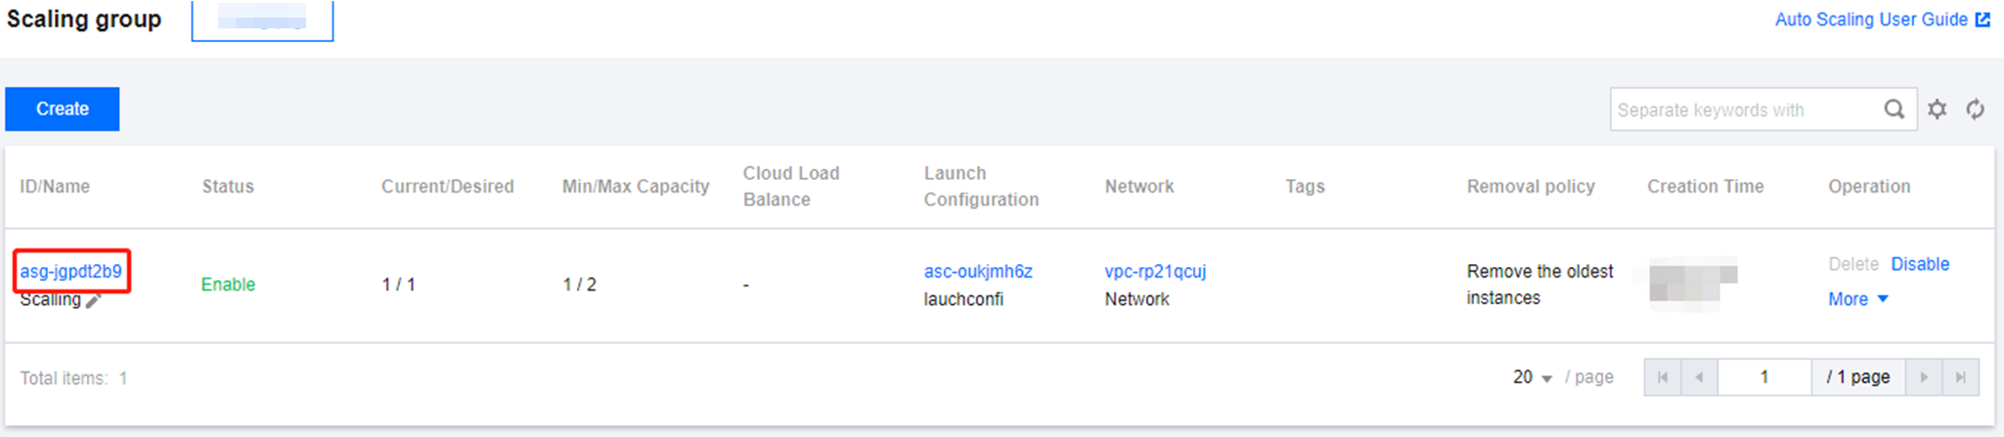Disable the scaling group
The image size is (2004, 437).
click(x=1920, y=264)
